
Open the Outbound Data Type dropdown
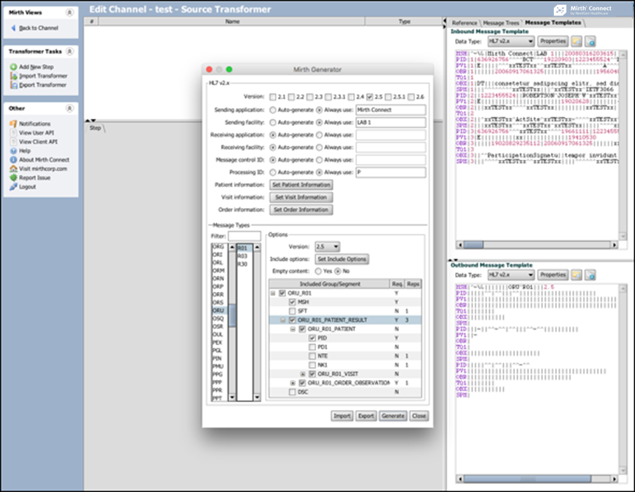click(511, 275)
